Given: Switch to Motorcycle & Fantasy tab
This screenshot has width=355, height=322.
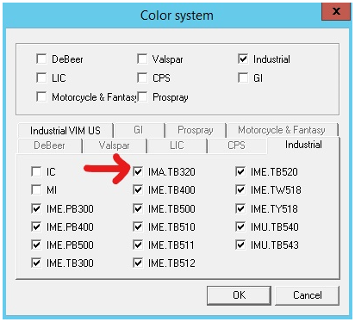Looking at the screenshot, I should (x=282, y=130).
